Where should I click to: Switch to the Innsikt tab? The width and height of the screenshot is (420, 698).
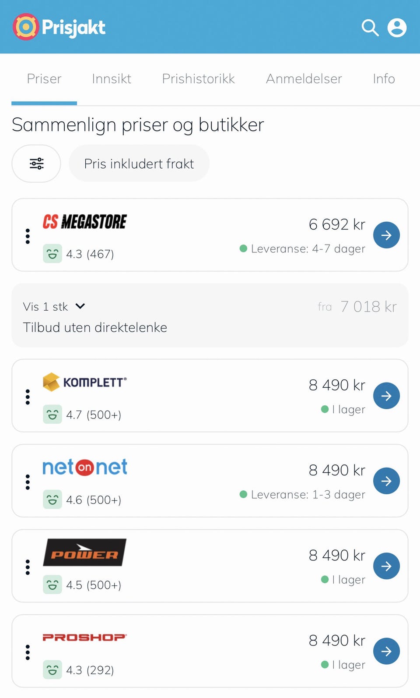(112, 79)
